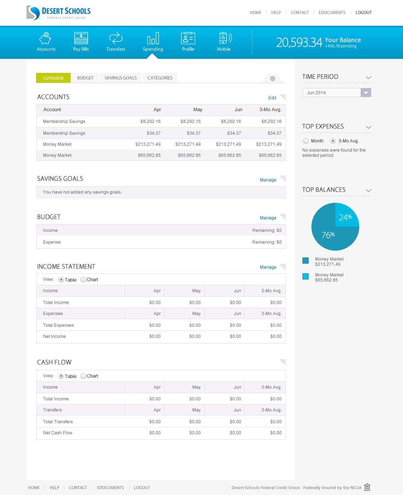
Task: Open the Savings Goals tab
Action: [121, 78]
